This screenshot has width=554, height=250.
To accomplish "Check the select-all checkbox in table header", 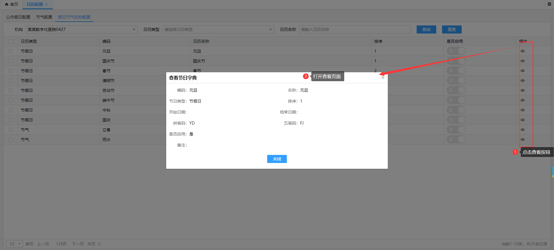I will pyautogui.click(x=11, y=41).
